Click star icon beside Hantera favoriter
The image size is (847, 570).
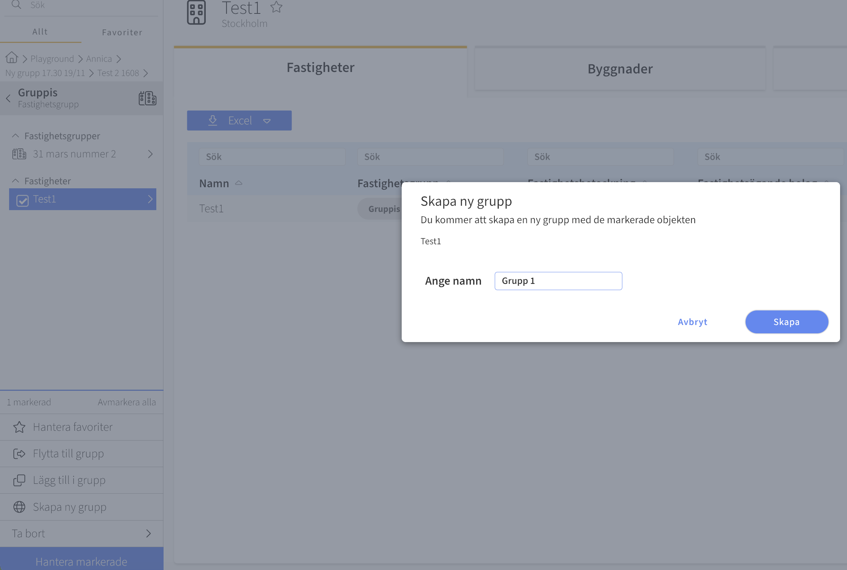[x=19, y=427]
